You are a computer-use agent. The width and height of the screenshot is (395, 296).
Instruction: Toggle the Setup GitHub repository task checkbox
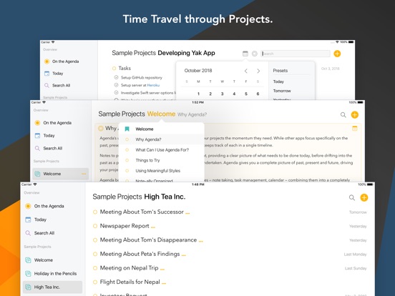pos(116,77)
